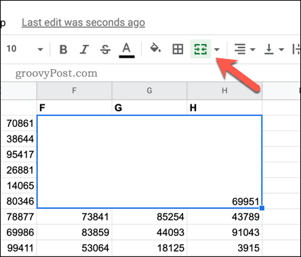Open 'Last edit was seconds ago' link
The height and width of the screenshot is (257, 301).
[x=83, y=22]
